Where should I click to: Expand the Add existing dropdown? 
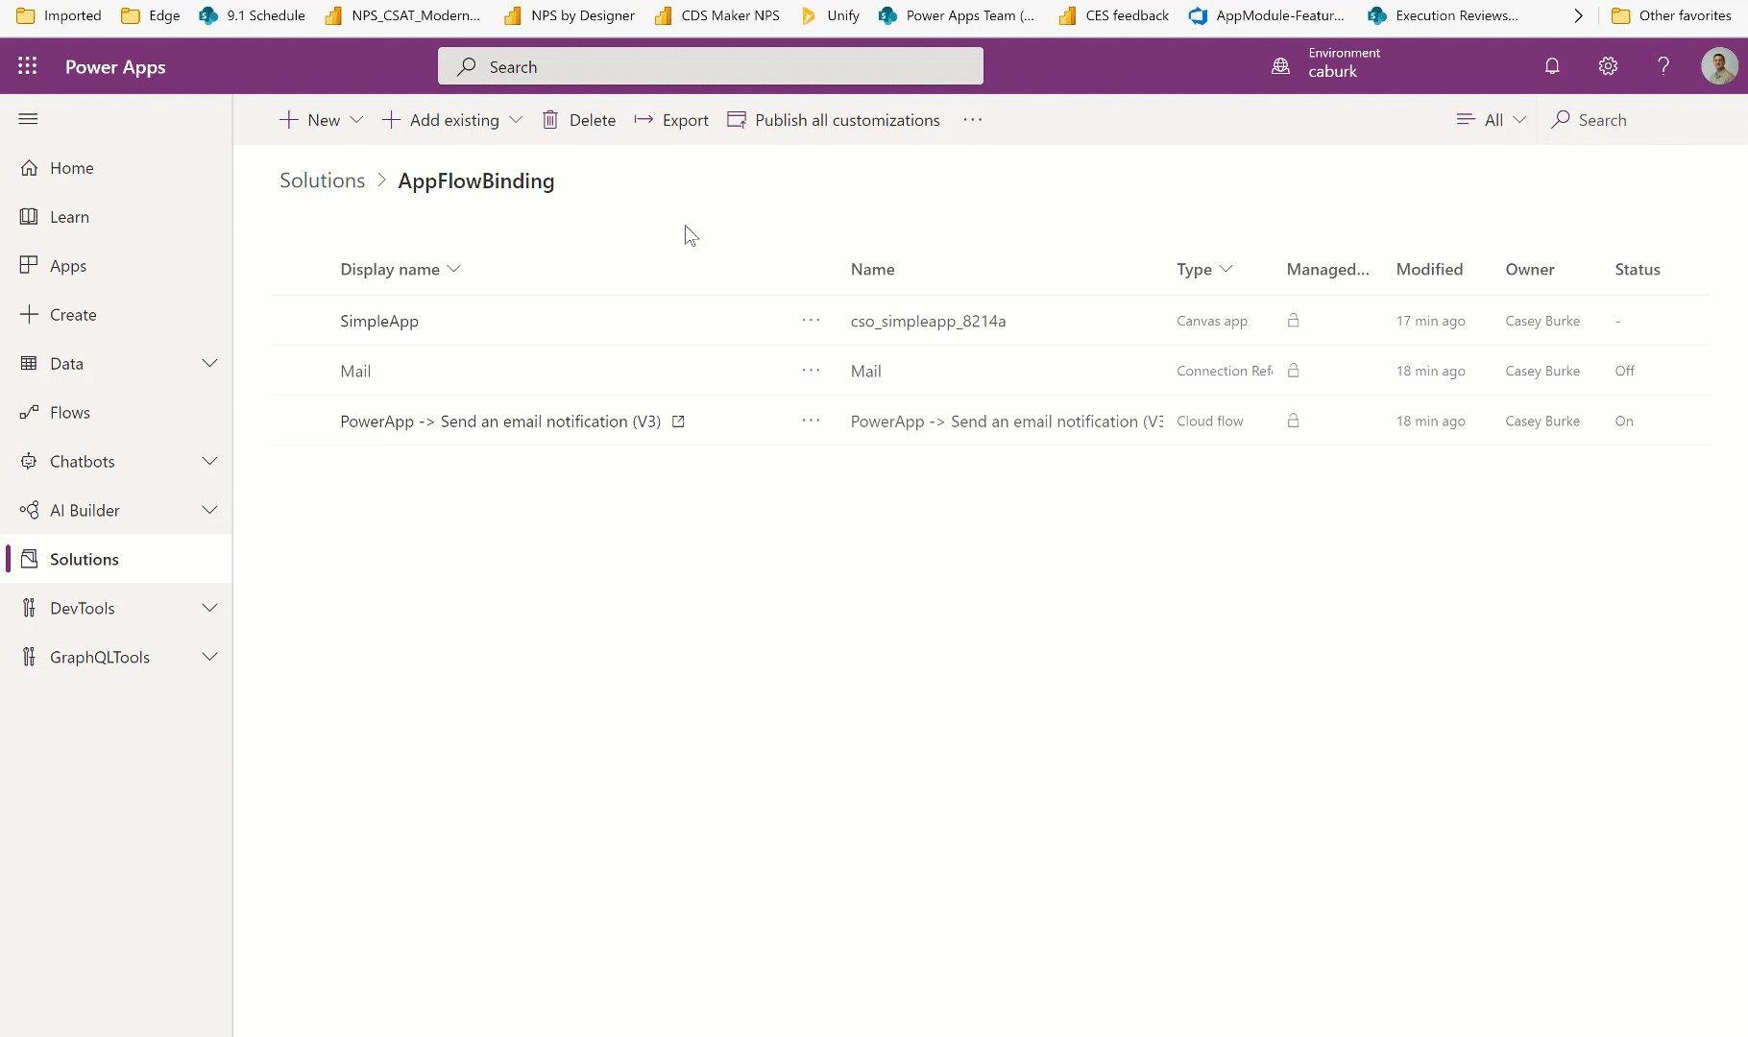point(516,120)
